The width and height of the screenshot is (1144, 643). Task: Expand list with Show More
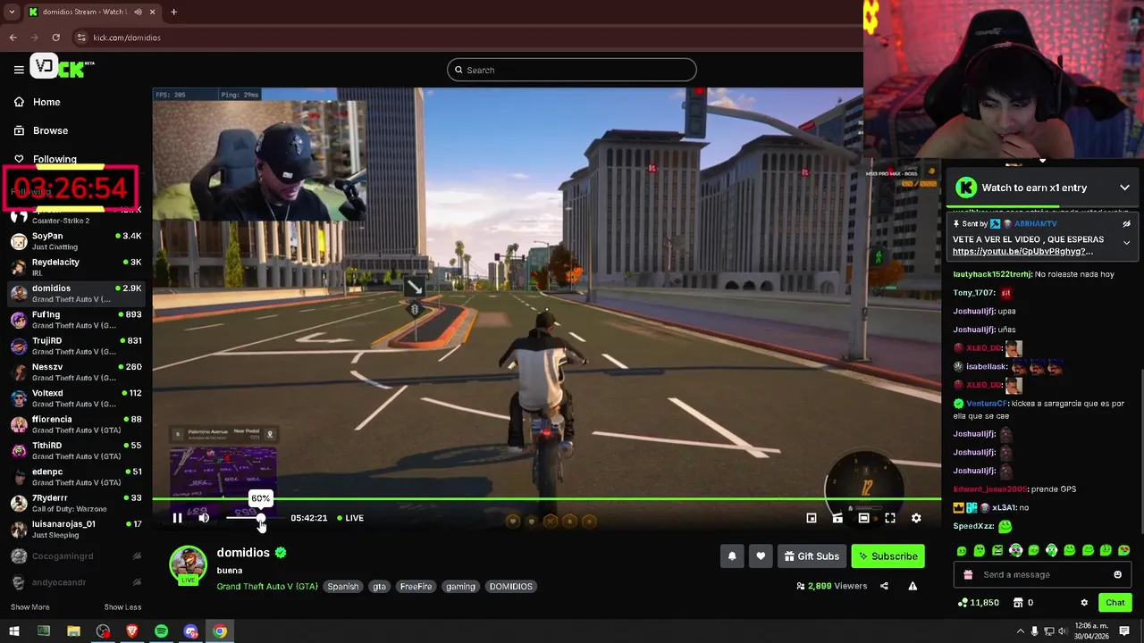[x=29, y=607]
